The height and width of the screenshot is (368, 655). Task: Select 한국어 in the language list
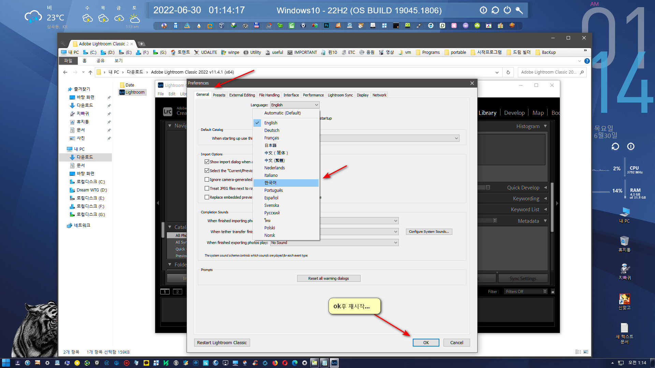286,183
